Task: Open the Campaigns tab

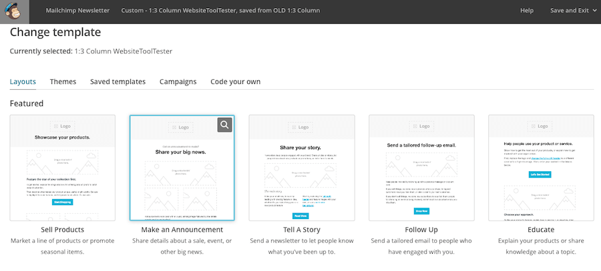Action: click(178, 82)
